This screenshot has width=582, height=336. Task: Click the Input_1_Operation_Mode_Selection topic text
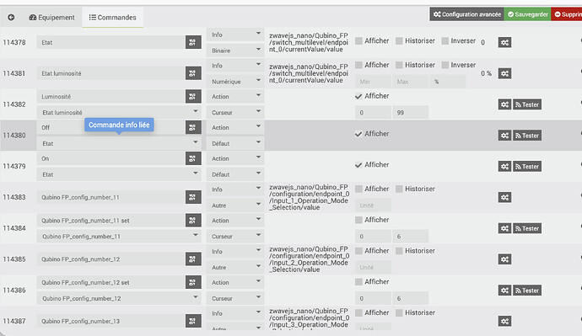pos(309,197)
